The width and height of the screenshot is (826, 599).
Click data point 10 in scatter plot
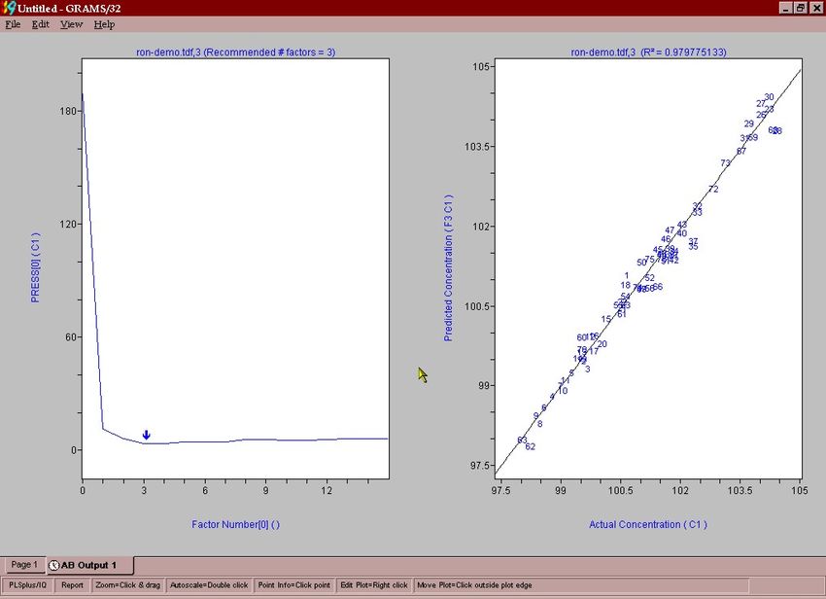(563, 391)
